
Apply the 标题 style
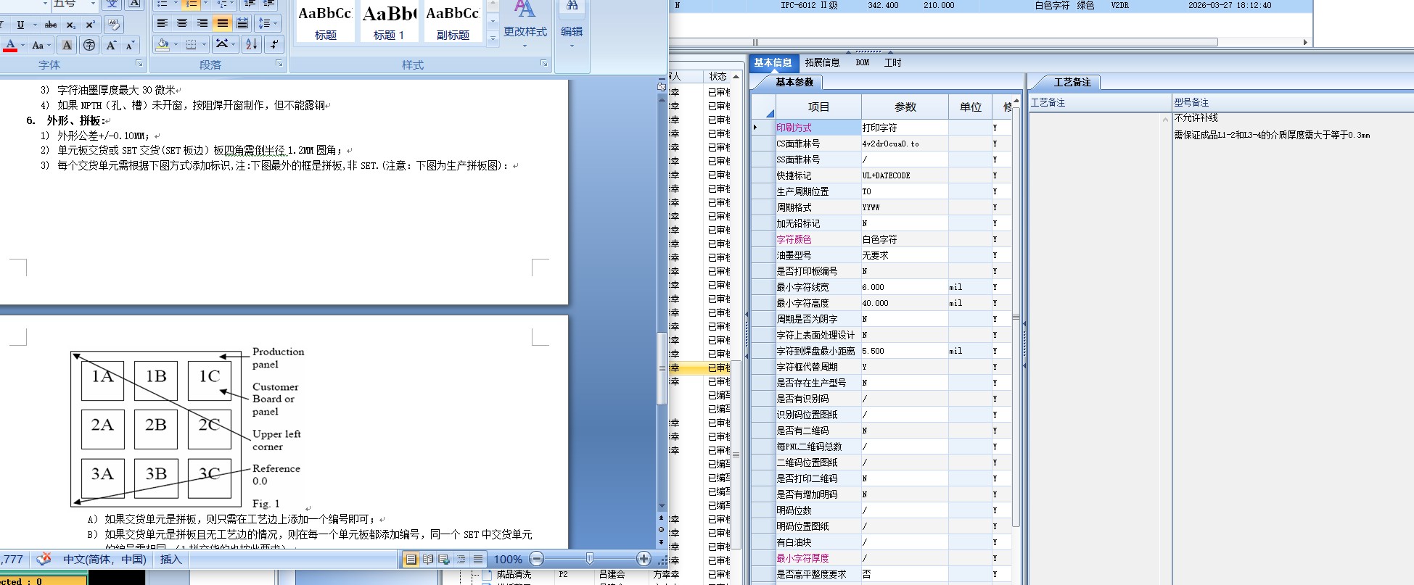(x=325, y=21)
